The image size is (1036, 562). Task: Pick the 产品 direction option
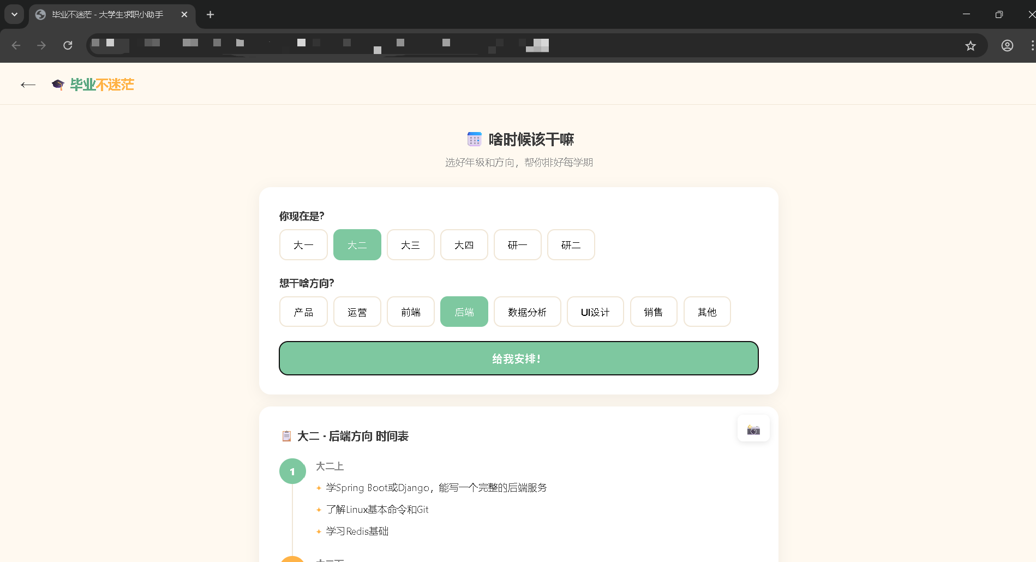tap(303, 312)
